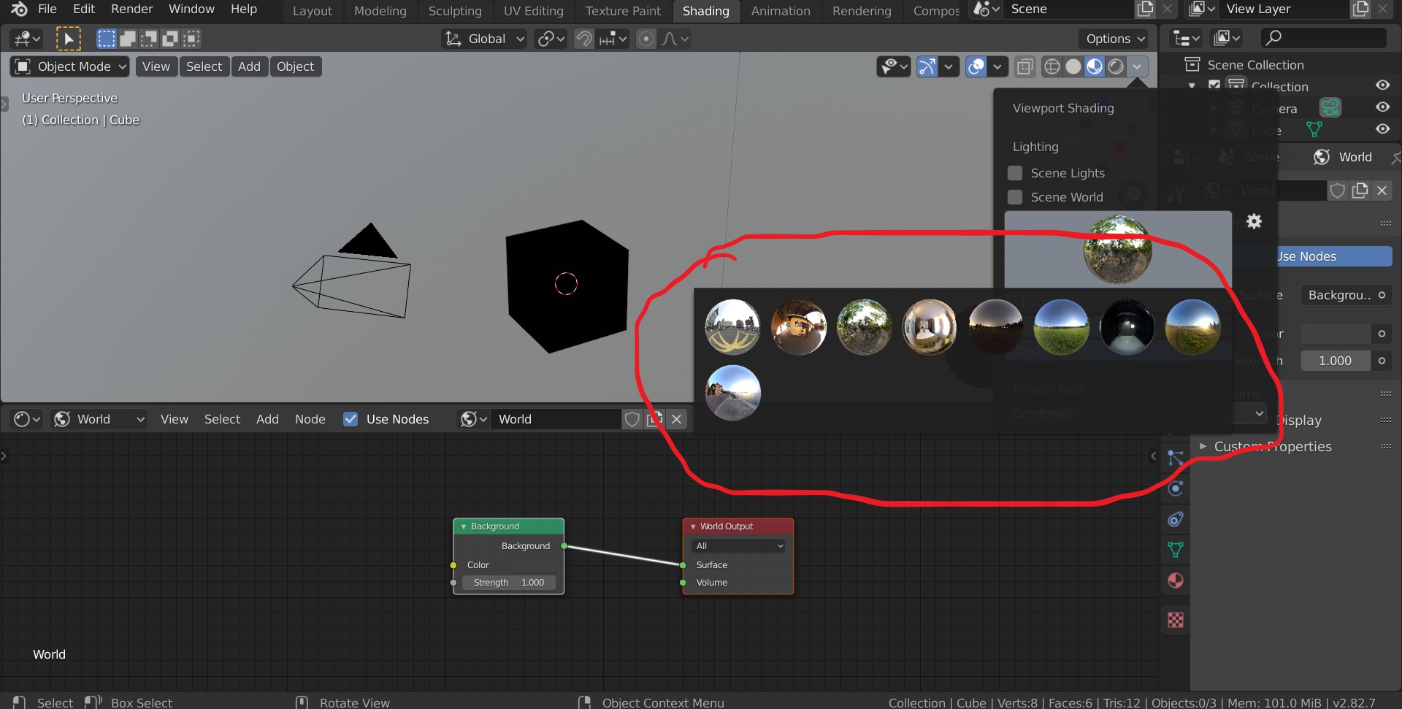Click the Cube mesh data icon in outliner
This screenshot has width=1402, height=709.
pyautogui.click(x=1314, y=130)
